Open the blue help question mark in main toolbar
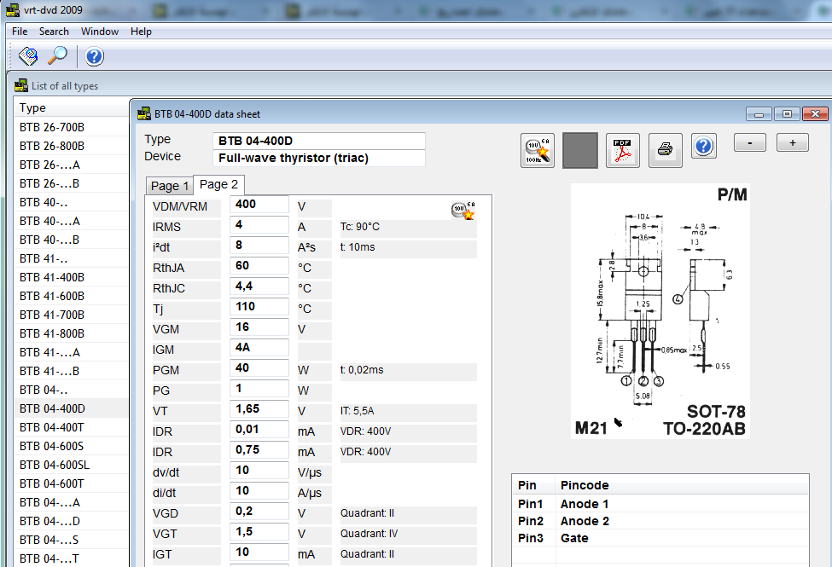This screenshot has width=832, height=567. 95,55
